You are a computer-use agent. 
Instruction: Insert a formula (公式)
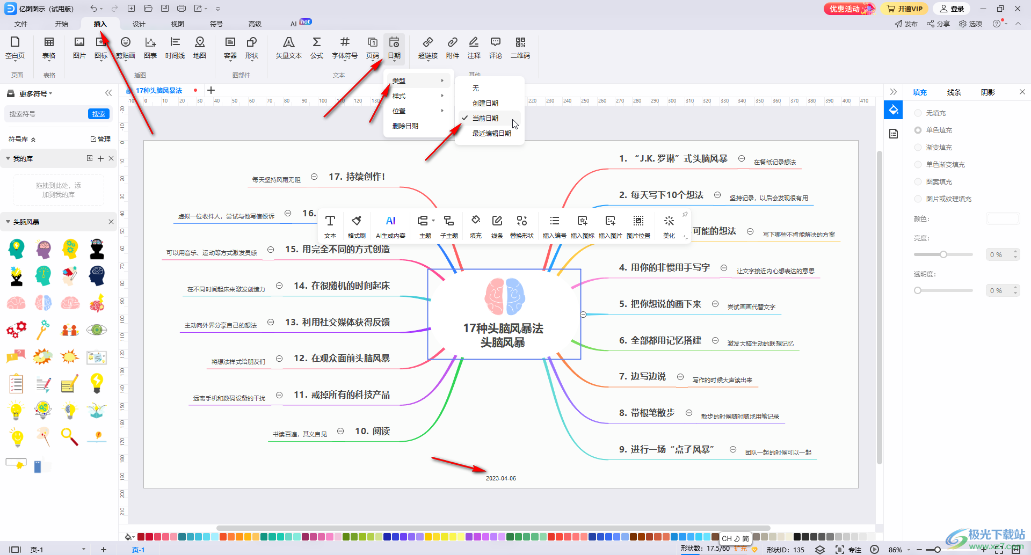(x=317, y=47)
